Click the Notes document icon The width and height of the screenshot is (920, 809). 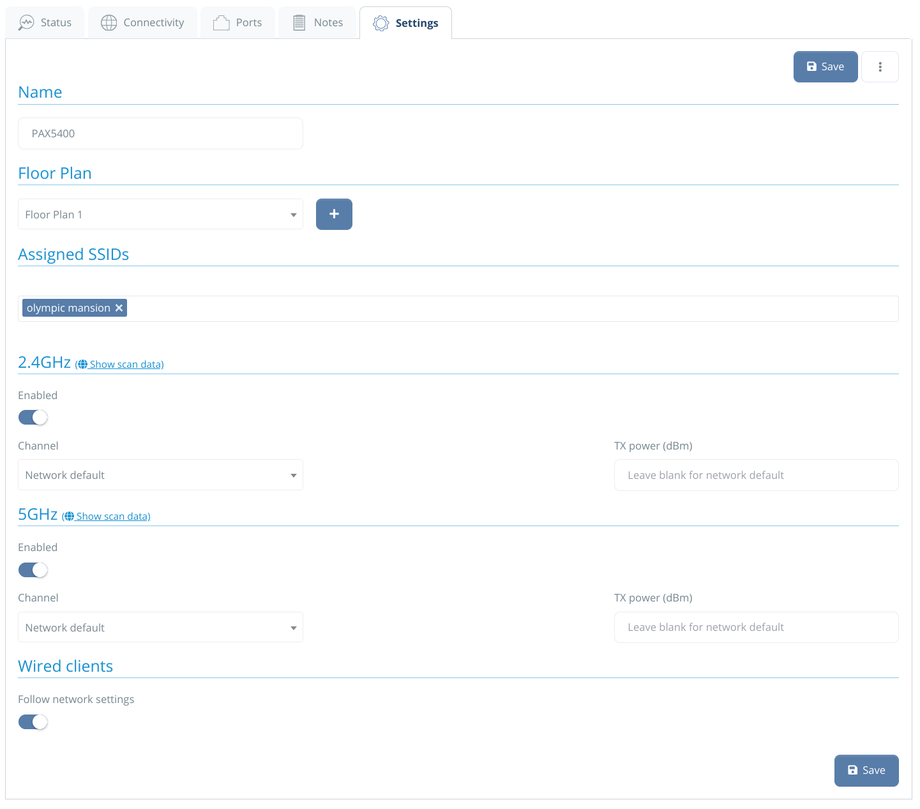tap(299, 22)
